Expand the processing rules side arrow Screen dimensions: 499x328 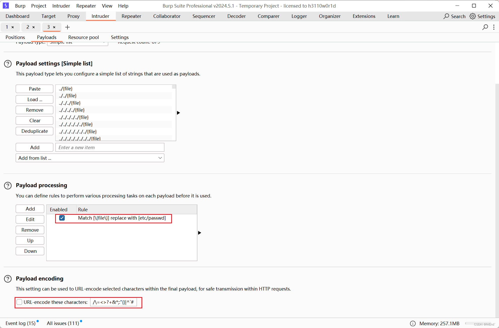coord(199,233)
